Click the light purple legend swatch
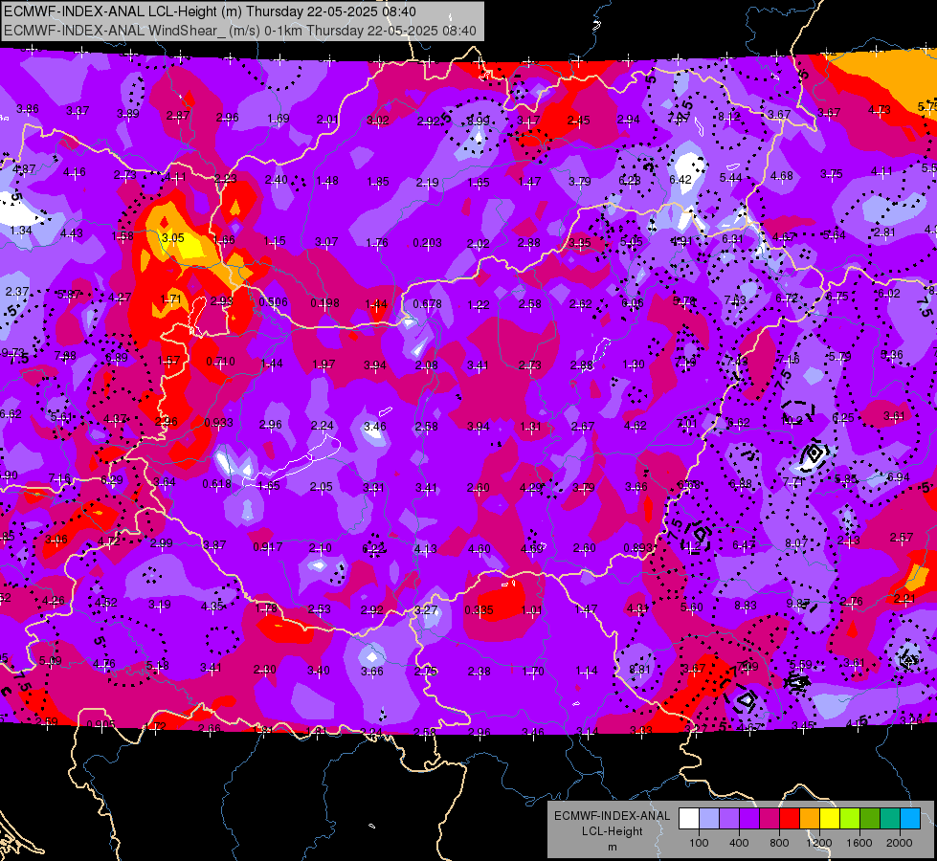 (x=729, y=819)
